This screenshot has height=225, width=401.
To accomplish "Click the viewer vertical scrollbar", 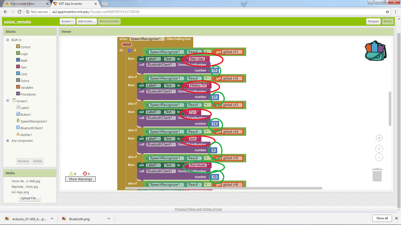I will point(390,109).
